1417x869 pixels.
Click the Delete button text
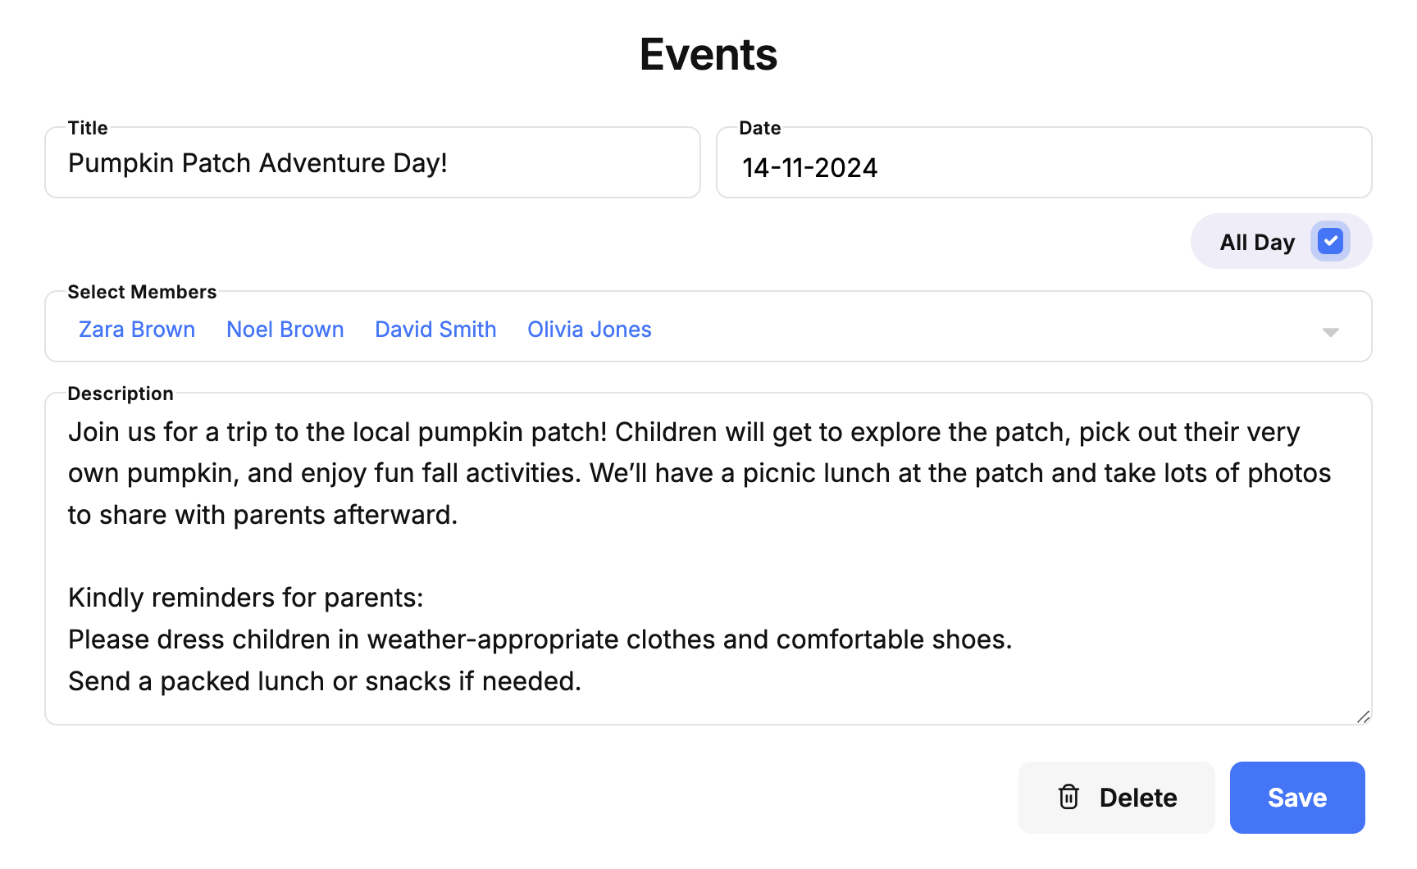pos(1138,798)
